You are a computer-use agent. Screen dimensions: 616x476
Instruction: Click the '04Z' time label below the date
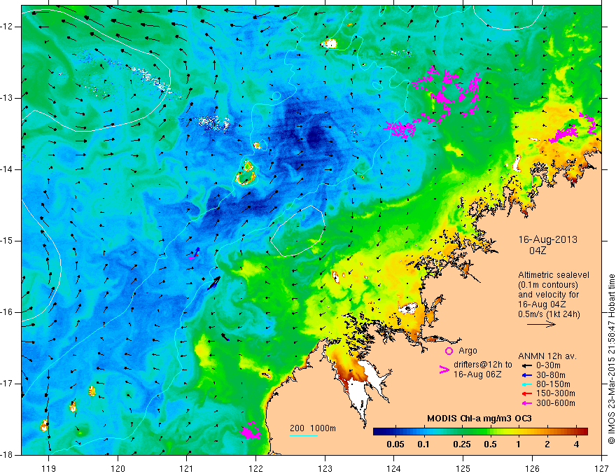tap(538, 251)
